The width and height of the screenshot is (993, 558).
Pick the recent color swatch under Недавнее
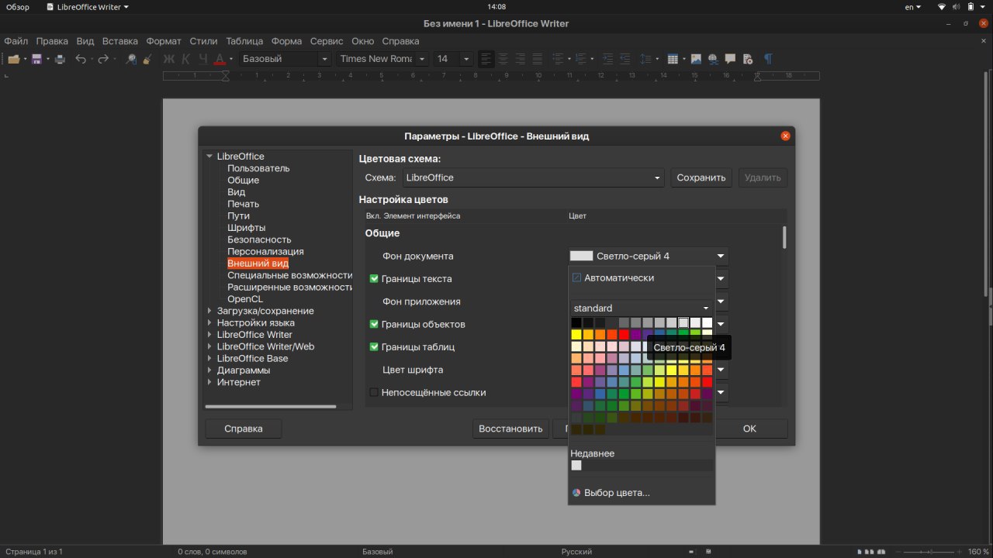(x=576, y=466)
